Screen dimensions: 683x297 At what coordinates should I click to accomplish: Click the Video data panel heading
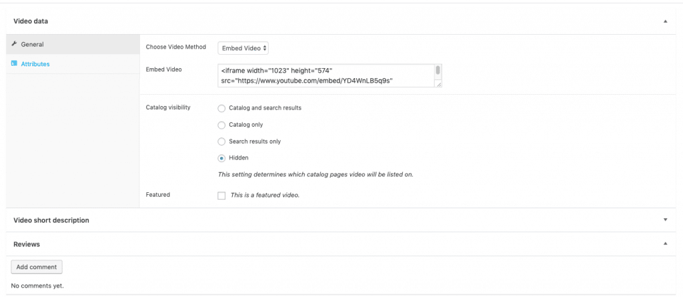[31, 21]
